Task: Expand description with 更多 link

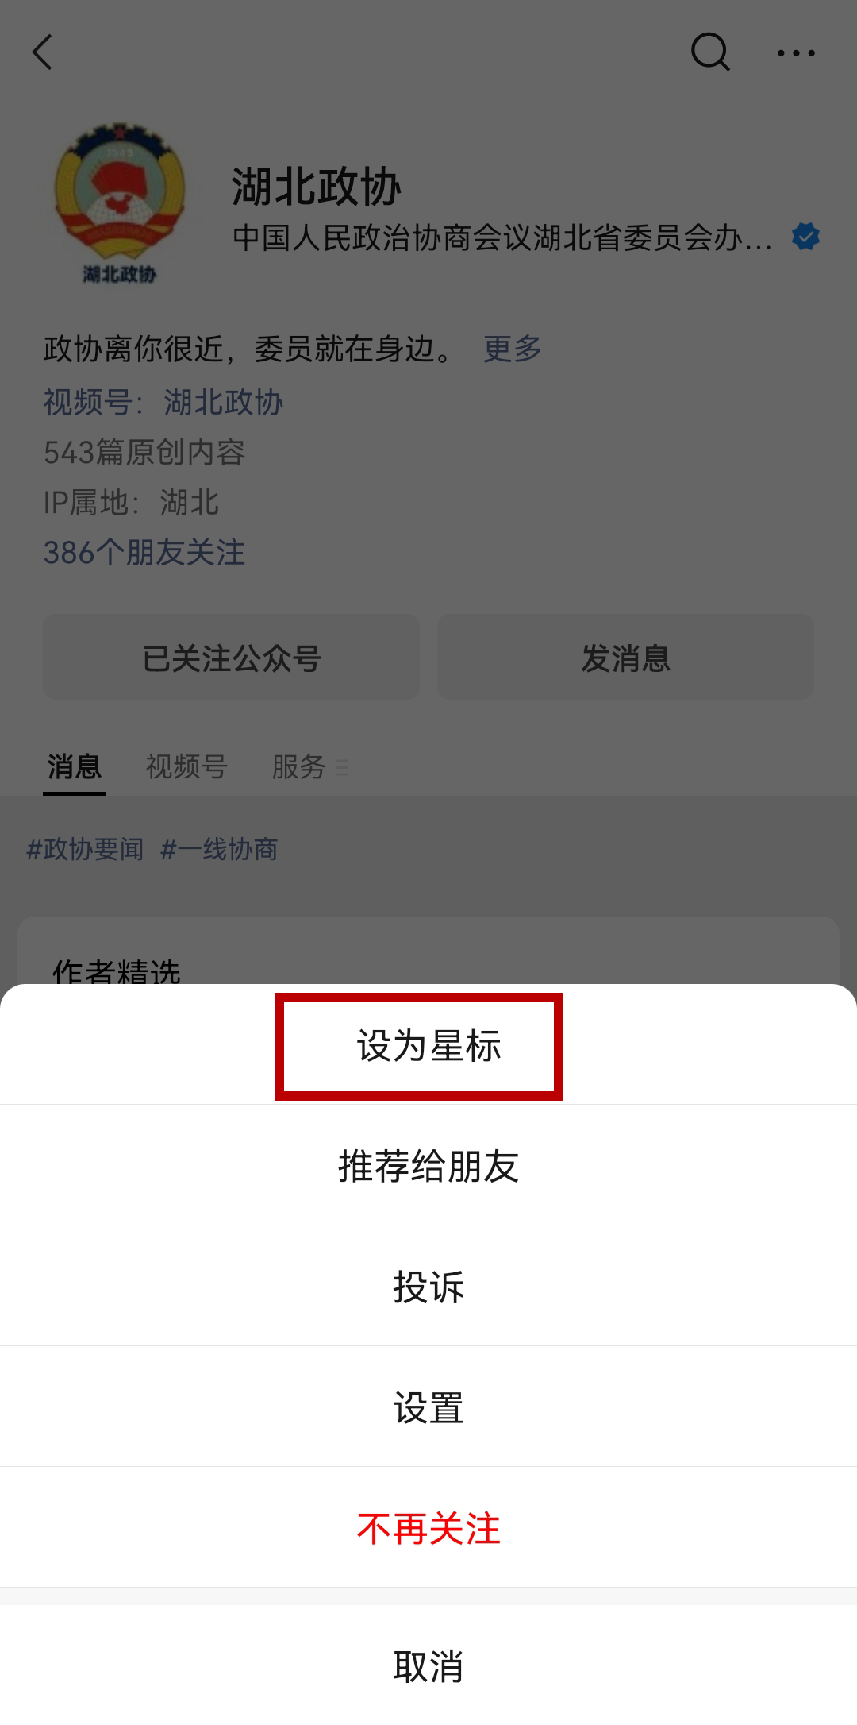Action: pyautogui.click(x=513, y=348)
